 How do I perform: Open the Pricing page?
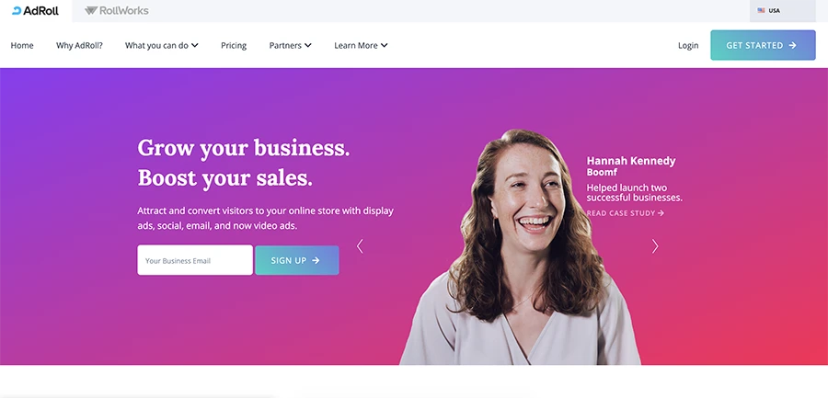pos(234,45)
